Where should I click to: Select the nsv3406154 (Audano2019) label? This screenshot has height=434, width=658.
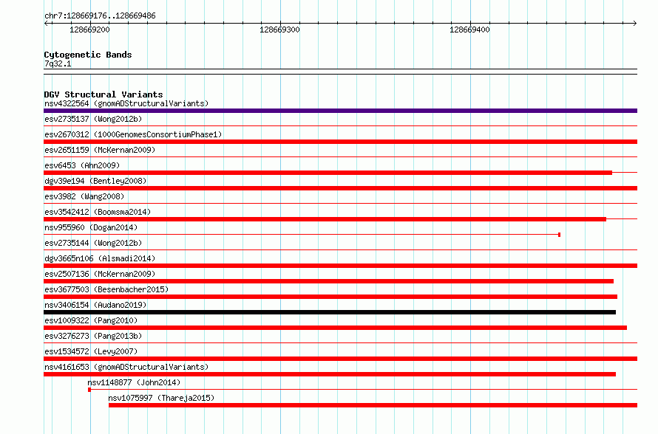click(x=95, y=305)
